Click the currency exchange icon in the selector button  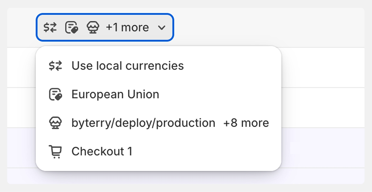(50, 27)
